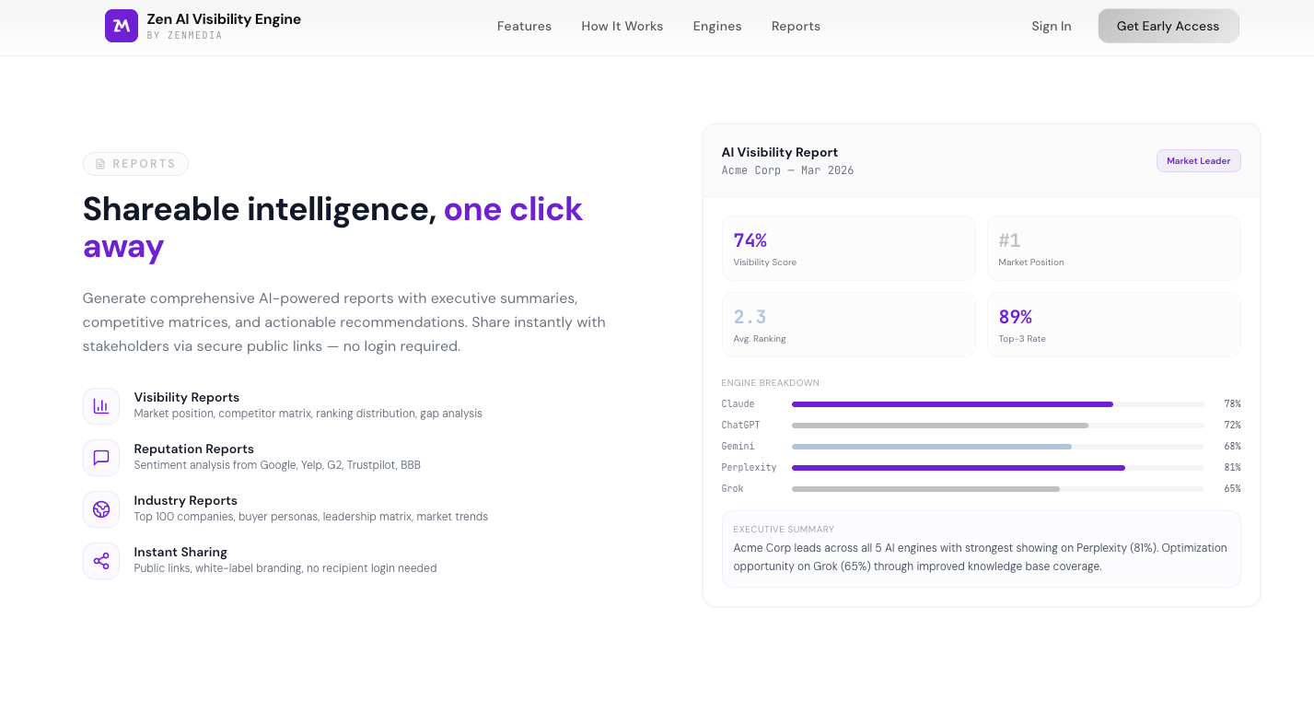Click the AI Visibility Report title

point(780,152)
